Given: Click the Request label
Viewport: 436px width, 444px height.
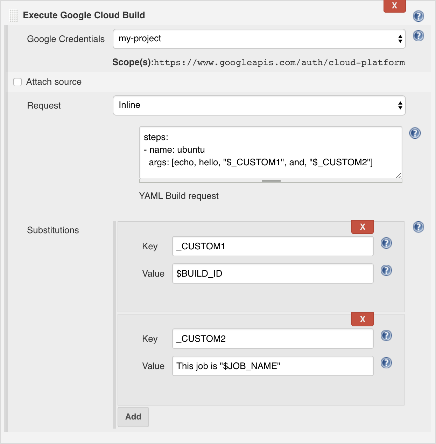Looking at the screenshot, I should (44, 105).
